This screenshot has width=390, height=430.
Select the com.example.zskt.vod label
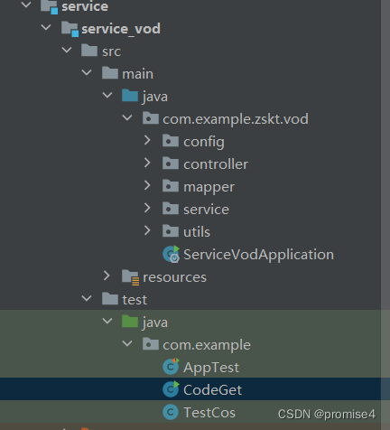click(236, 119)
